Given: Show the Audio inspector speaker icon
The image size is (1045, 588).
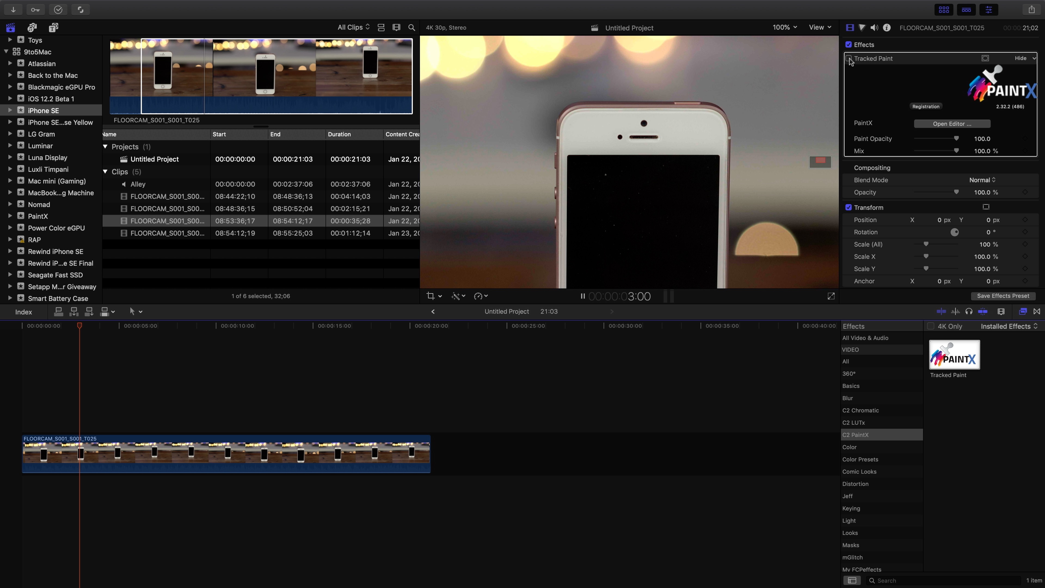Looking at the screenshot, I should [x=874, y=27].
